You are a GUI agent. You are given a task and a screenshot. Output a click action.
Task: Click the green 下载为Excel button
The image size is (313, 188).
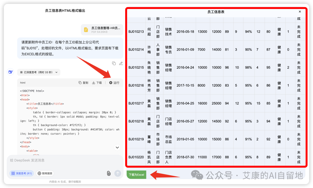coord(137,175)
